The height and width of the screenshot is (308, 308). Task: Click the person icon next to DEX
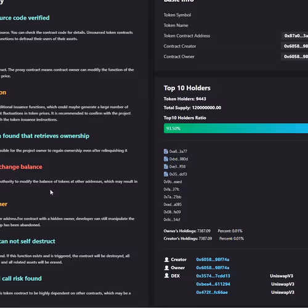(x=166, y=276)
